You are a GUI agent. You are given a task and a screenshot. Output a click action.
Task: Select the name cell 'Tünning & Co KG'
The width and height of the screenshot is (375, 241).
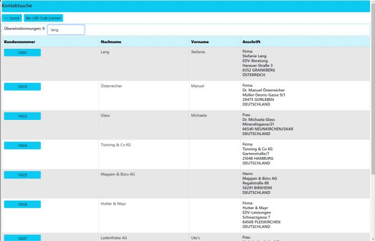pyautogui.click(x=116, y=145)
